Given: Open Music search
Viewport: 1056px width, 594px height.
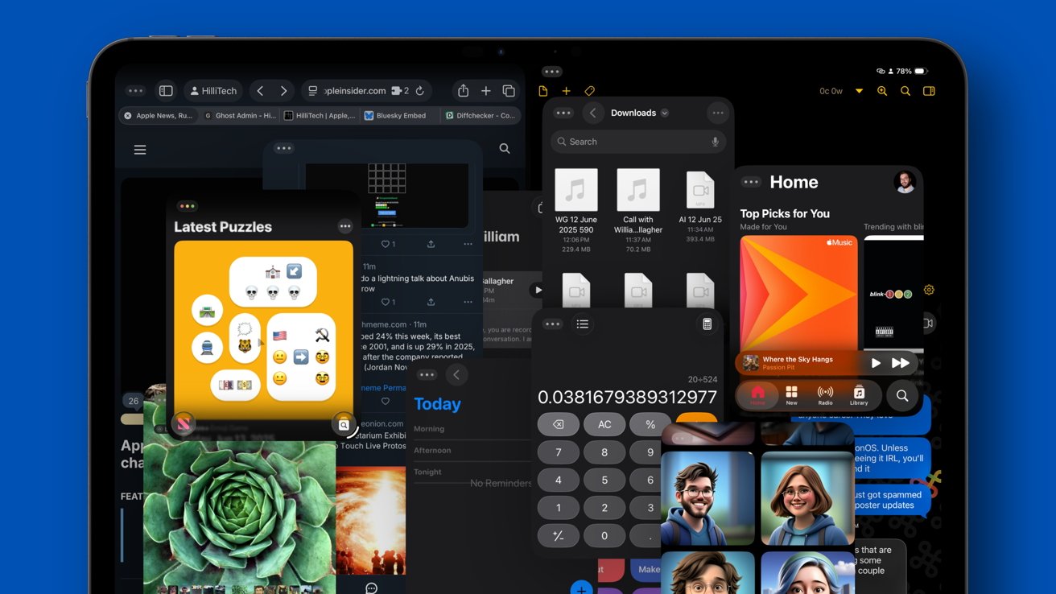Looking at the screenshot, I should point(902,395).
